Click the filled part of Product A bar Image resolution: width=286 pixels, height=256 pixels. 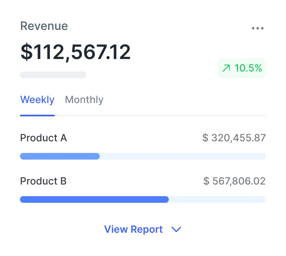(60, 156)
